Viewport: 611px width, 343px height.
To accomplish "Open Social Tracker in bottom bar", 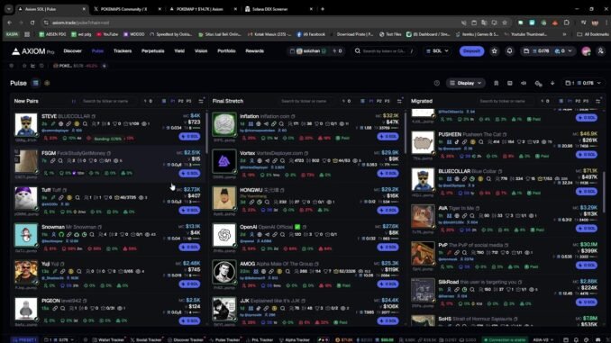I will point(146,340).
